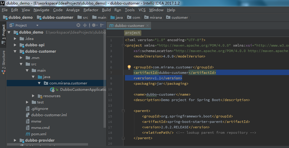289x148 pixels.
Task: Open the Project view type dropdown
Action: (37, 25)
